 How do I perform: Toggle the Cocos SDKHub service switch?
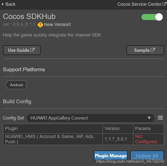click(x=152, y=17)
